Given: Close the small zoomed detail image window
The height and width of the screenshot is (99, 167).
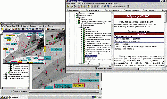Looking at the screenshot, I should click(63, 31).
